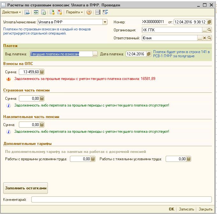Open calculator for вредными условиями труда field
This screenshot has width=217, height=214.
point(93,159)
